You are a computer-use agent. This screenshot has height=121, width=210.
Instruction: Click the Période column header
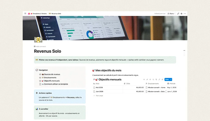tap(171, 84)
